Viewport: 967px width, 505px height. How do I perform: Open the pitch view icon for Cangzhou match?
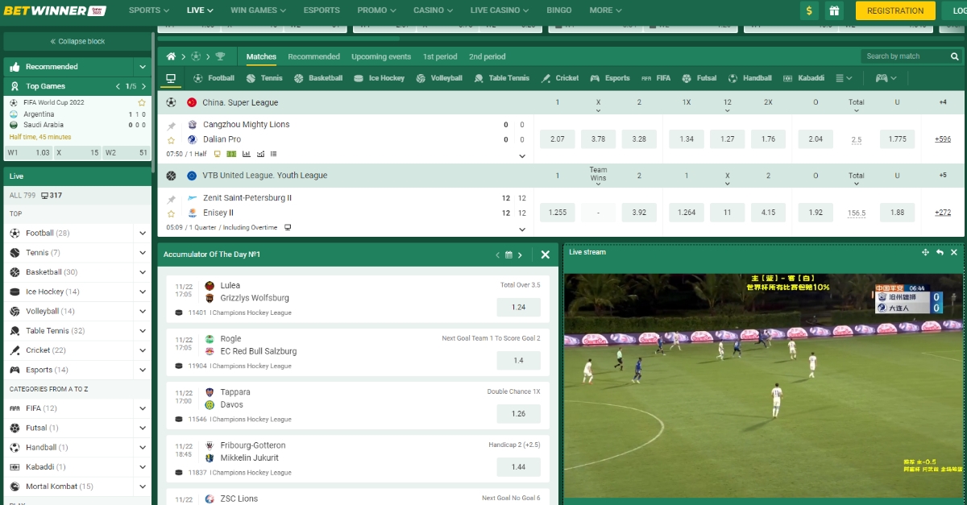point(232,154)
